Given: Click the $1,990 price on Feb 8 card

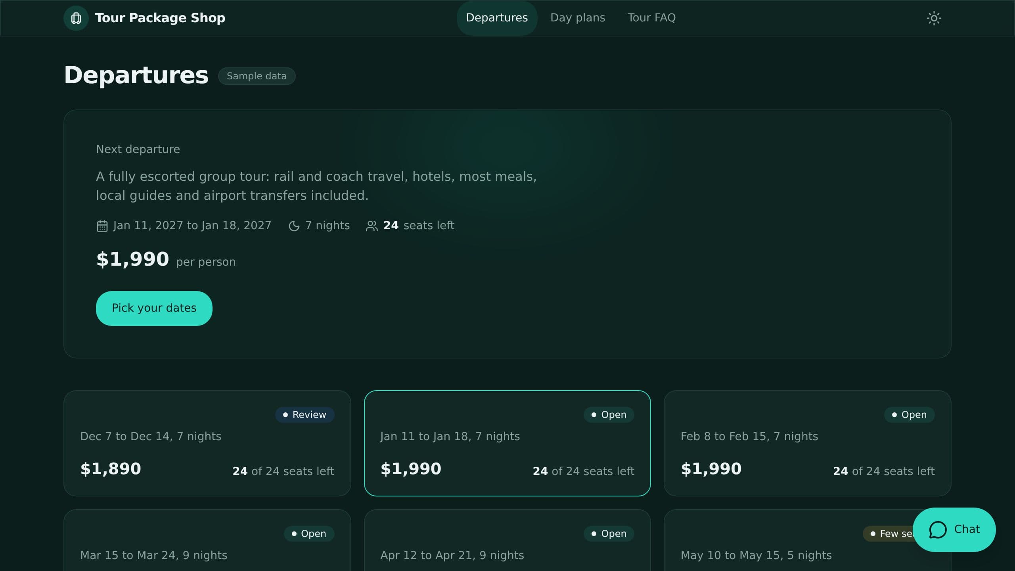Looking at the screenshot, I should tap(711, 469).
